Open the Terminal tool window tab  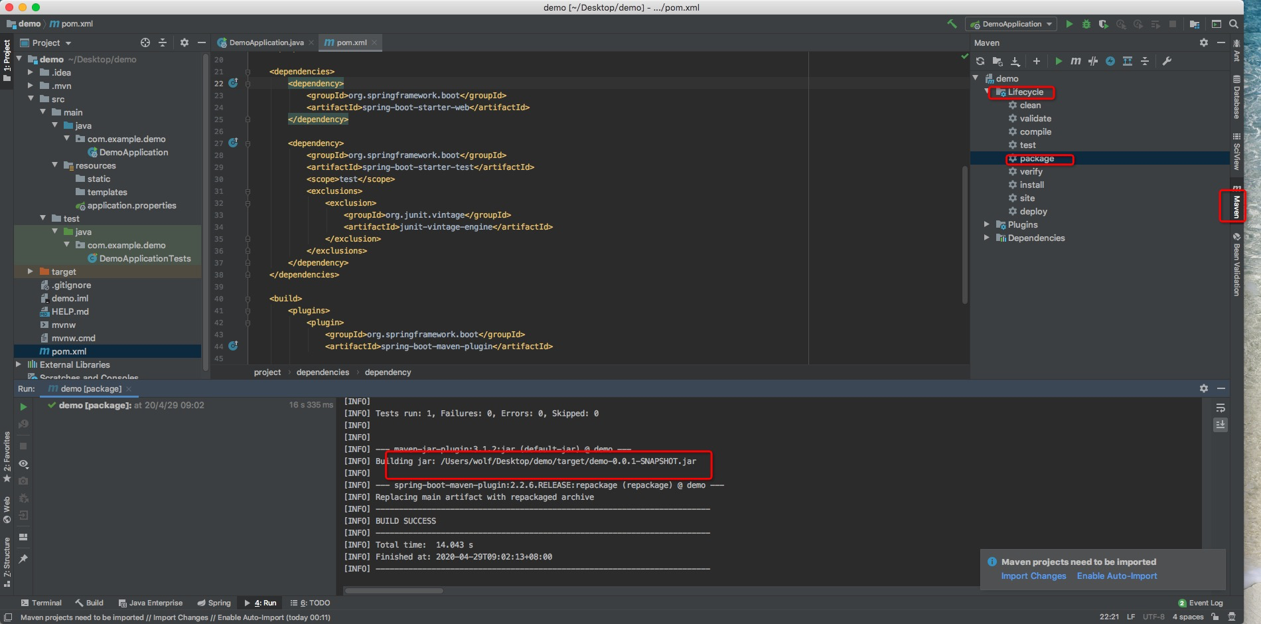(x=41, y=603)
